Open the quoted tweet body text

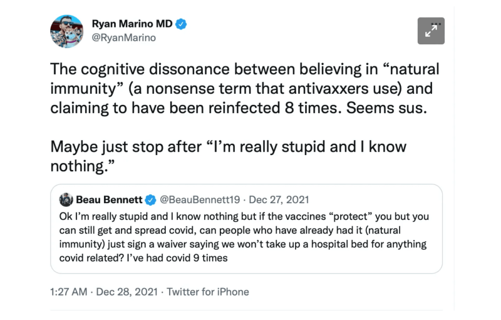(244, 237)
